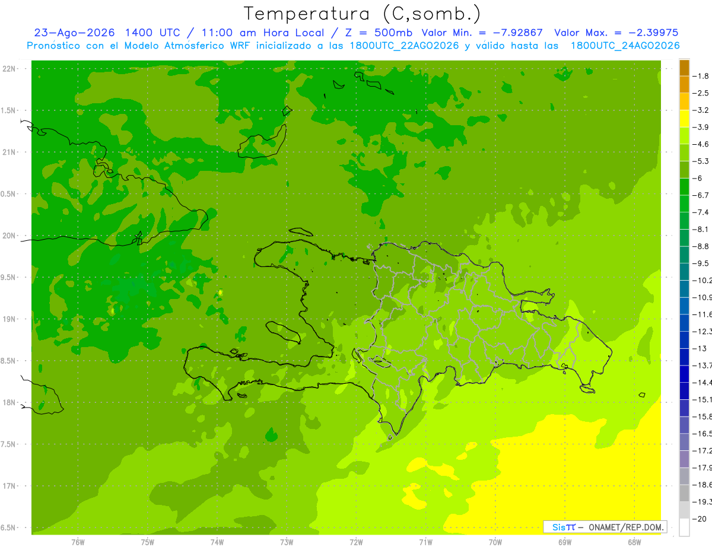Click the "73W" longitude label
The height and width of the screenshot is (550, 712).
[x=287, y=542]
